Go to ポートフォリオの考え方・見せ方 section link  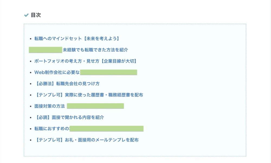click(86, 61)
